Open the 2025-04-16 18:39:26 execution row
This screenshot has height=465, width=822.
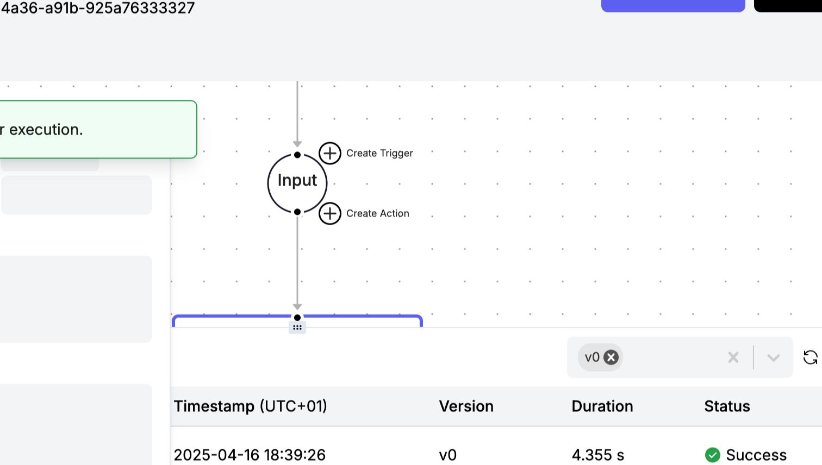[250, 455]
